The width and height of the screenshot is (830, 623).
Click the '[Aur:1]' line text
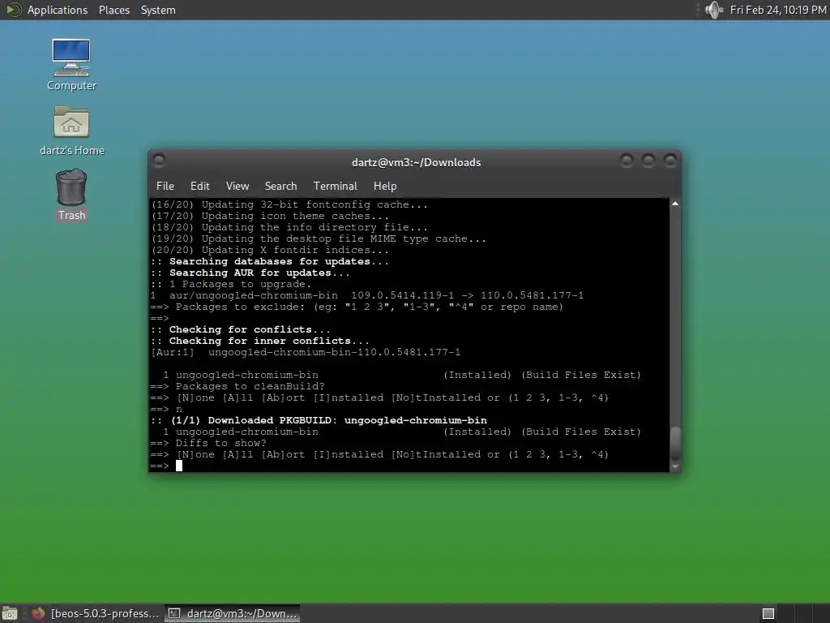(x=306, y=352)
